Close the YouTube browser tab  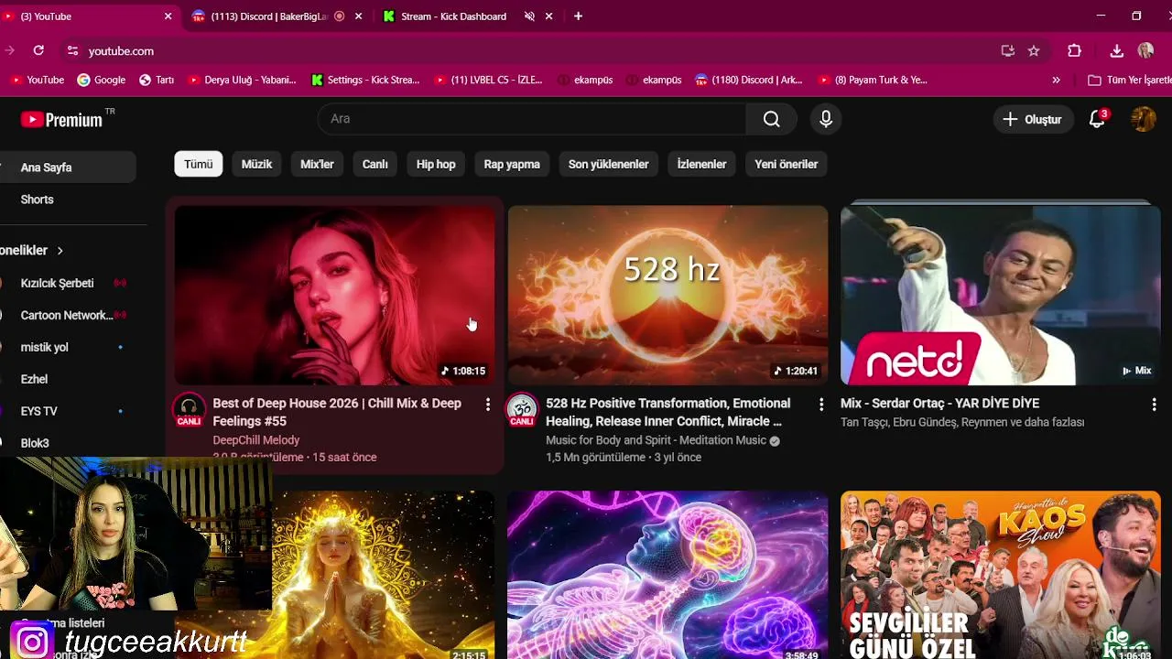[x=168, y=16]
